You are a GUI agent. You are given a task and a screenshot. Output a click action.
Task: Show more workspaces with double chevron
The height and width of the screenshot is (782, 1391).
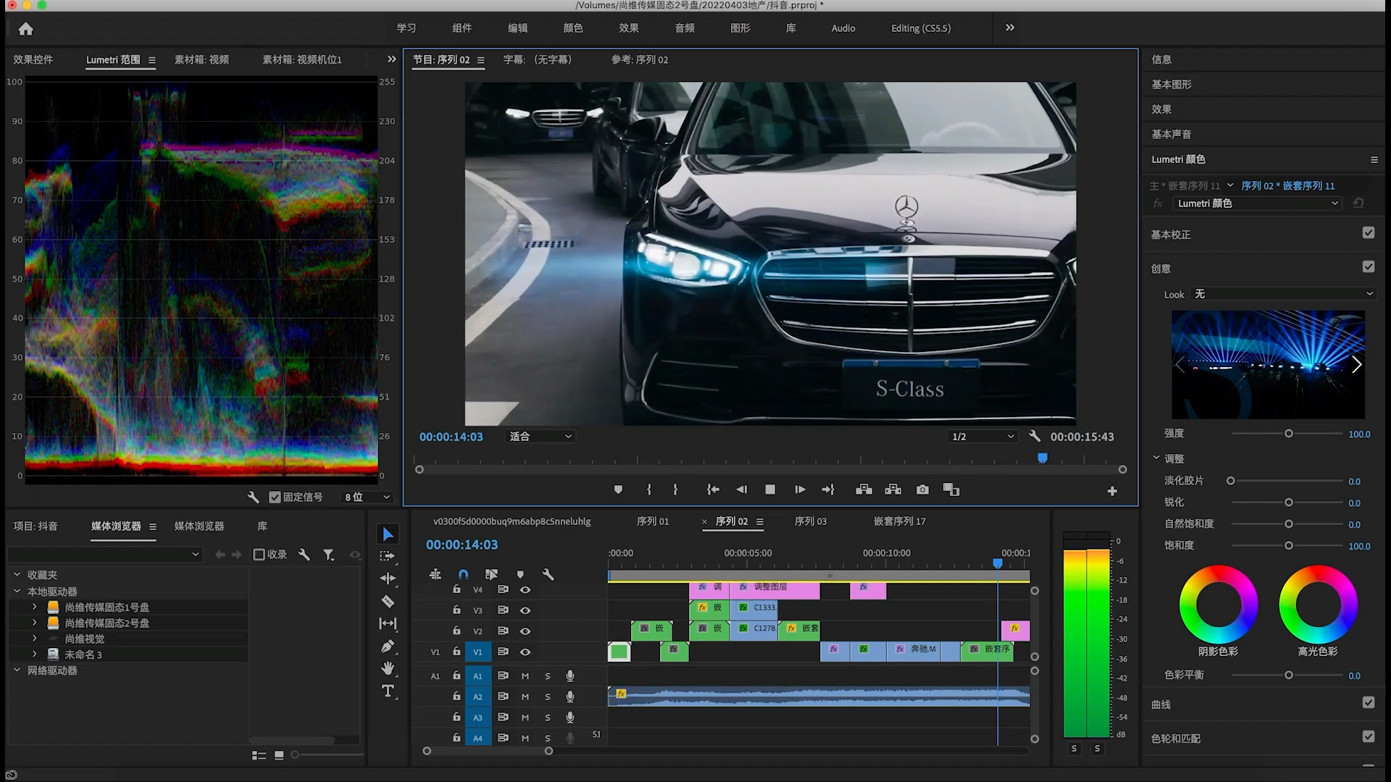point(1010,28)
